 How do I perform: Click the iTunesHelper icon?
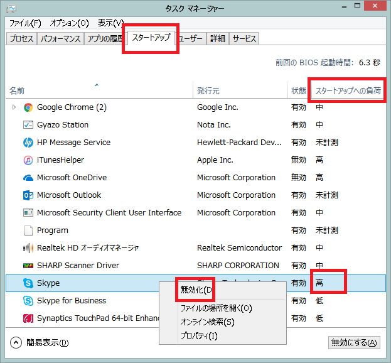(28, 160)
